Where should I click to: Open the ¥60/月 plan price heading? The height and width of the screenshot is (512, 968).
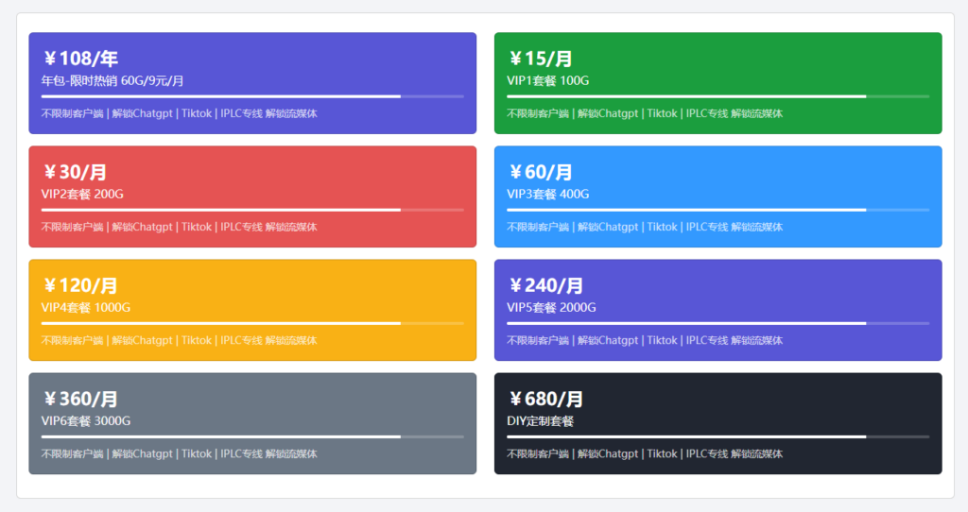tap(541, 172)
